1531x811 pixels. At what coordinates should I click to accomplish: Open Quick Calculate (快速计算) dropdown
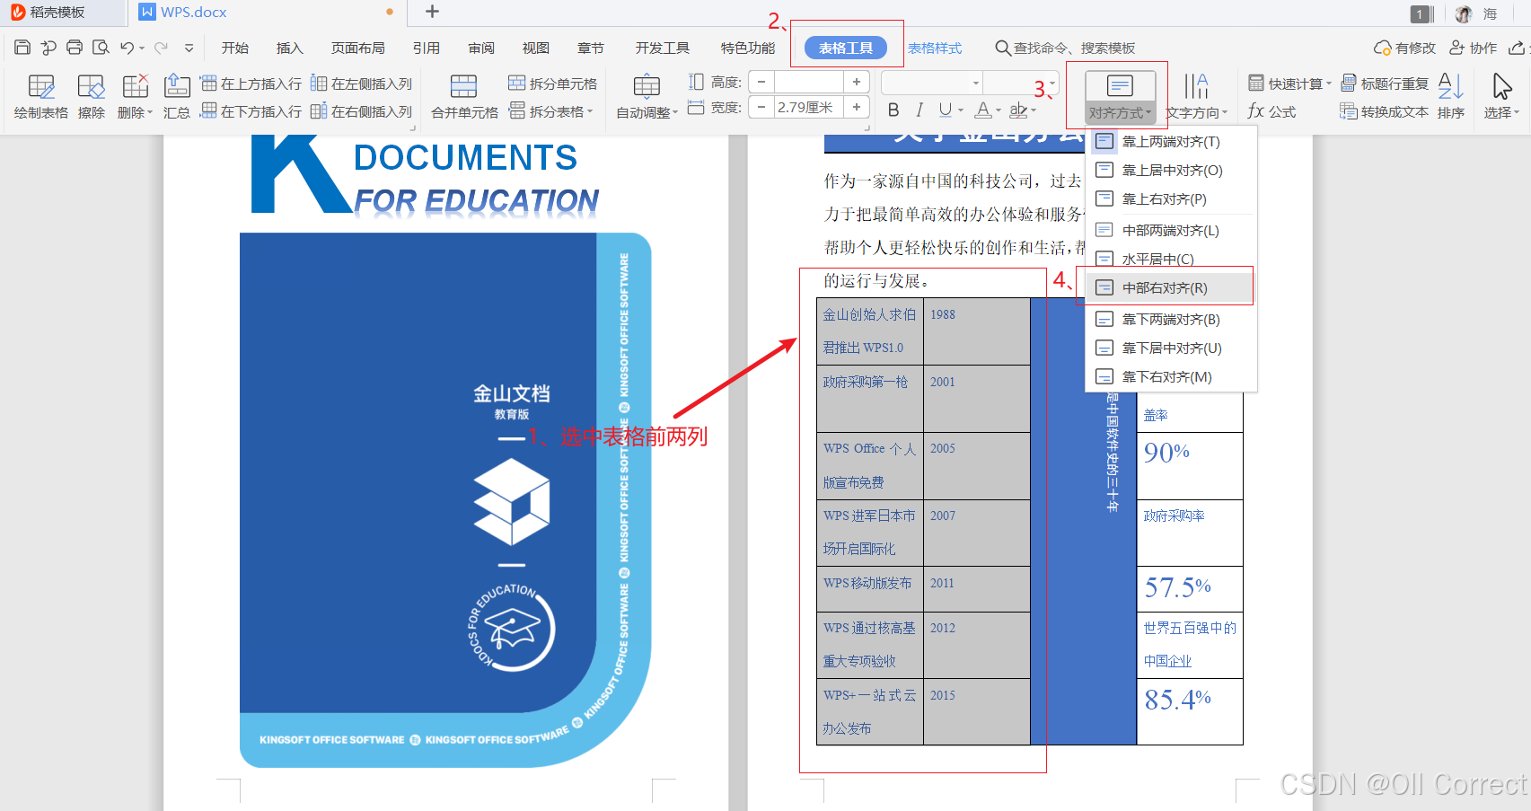1290,84
